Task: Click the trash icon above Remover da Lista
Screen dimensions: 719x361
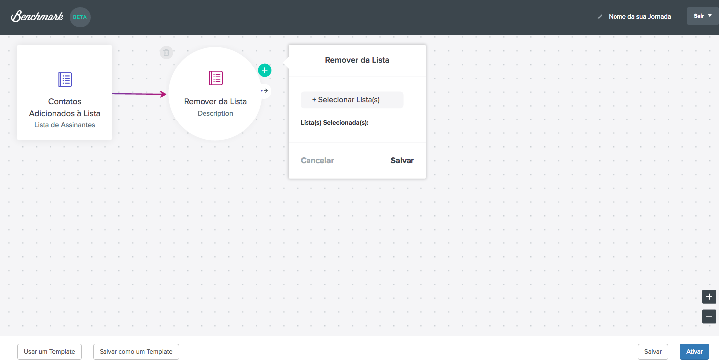Action: pyautogui.click(x=166, y=52)
